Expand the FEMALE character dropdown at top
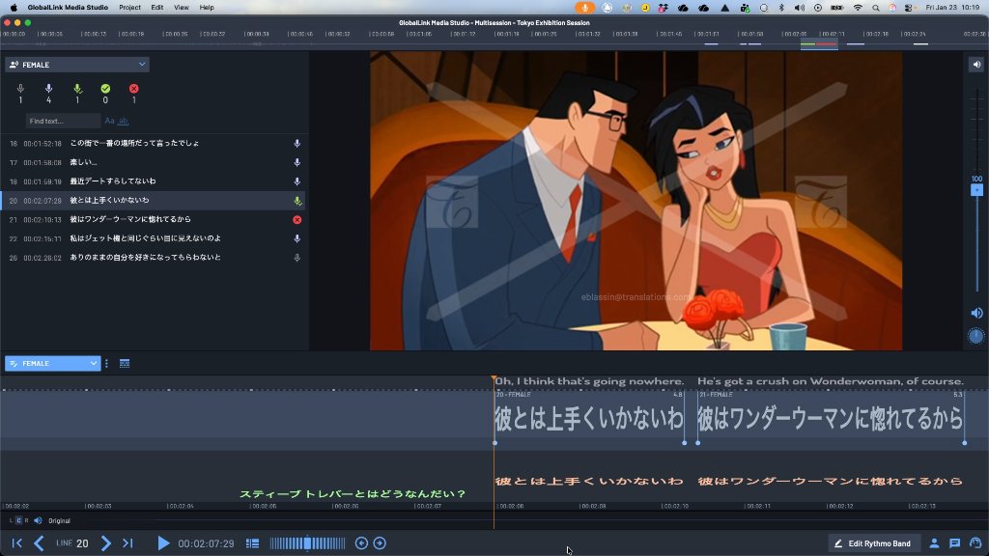The width and height of the screenshot is (989, 556). [77, 65]
